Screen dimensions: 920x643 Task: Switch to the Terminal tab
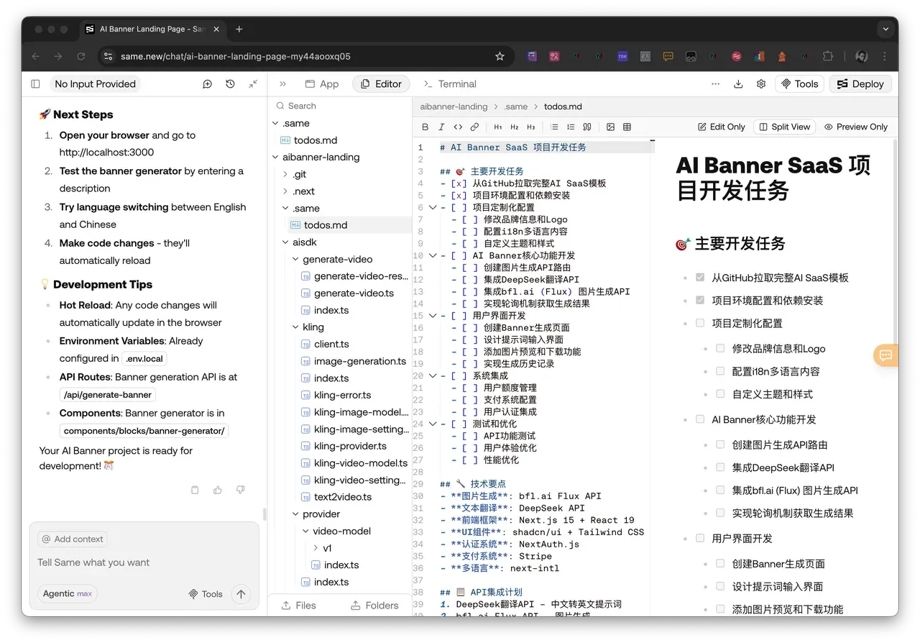(450, 84)
